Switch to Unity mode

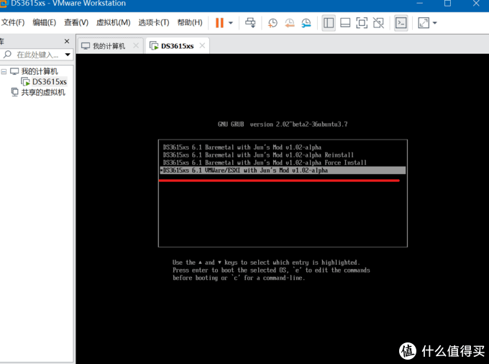coord(378,23)
